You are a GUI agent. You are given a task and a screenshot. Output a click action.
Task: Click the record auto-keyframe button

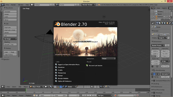[x=115, y=95]
